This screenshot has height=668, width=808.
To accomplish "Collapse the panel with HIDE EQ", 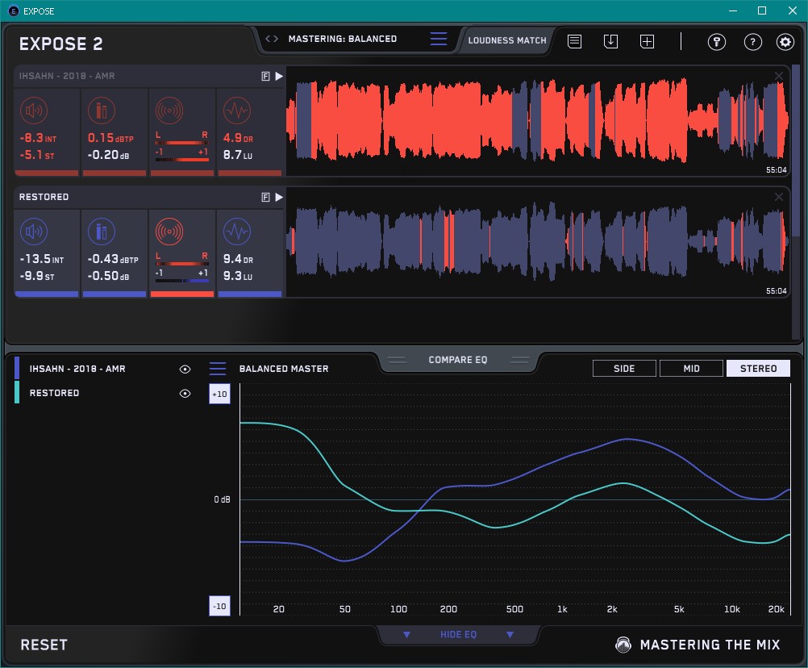I will coord(457,635).
